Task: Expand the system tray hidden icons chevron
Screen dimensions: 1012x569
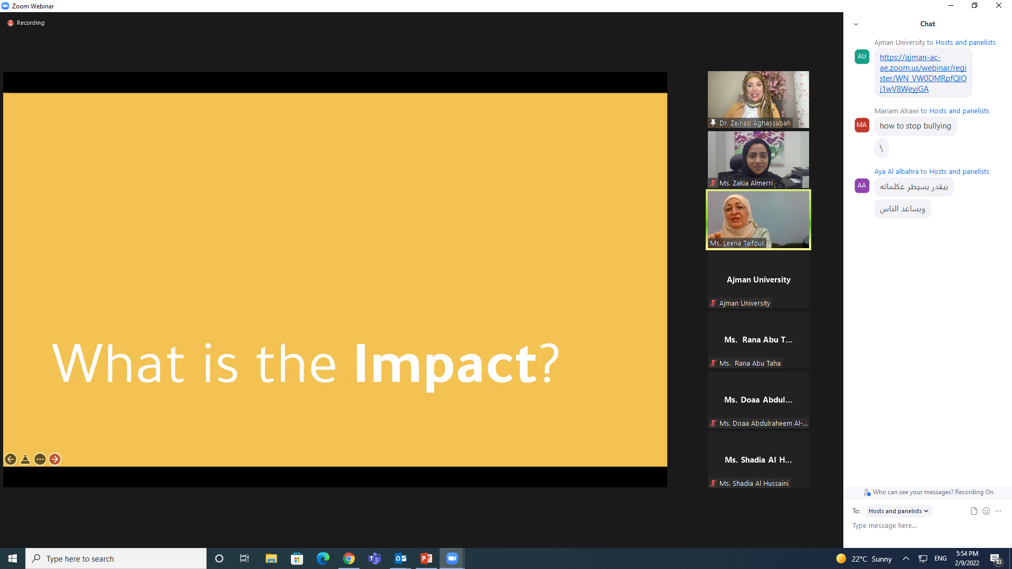Action: coord(906,558)
